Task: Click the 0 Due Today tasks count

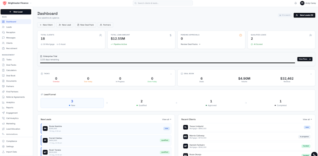Action: click(88, 78)
